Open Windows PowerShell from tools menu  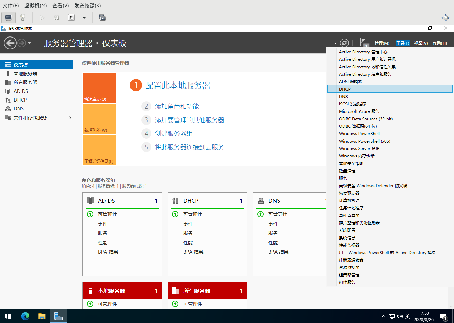(x=390, y=134)
